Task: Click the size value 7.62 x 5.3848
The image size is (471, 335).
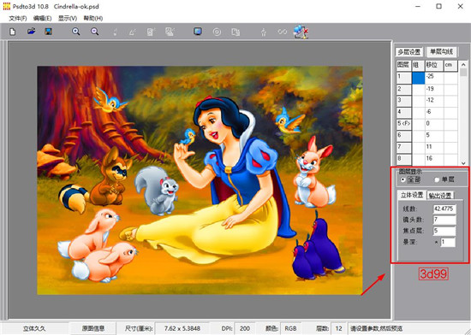Action: click(182, 329)
